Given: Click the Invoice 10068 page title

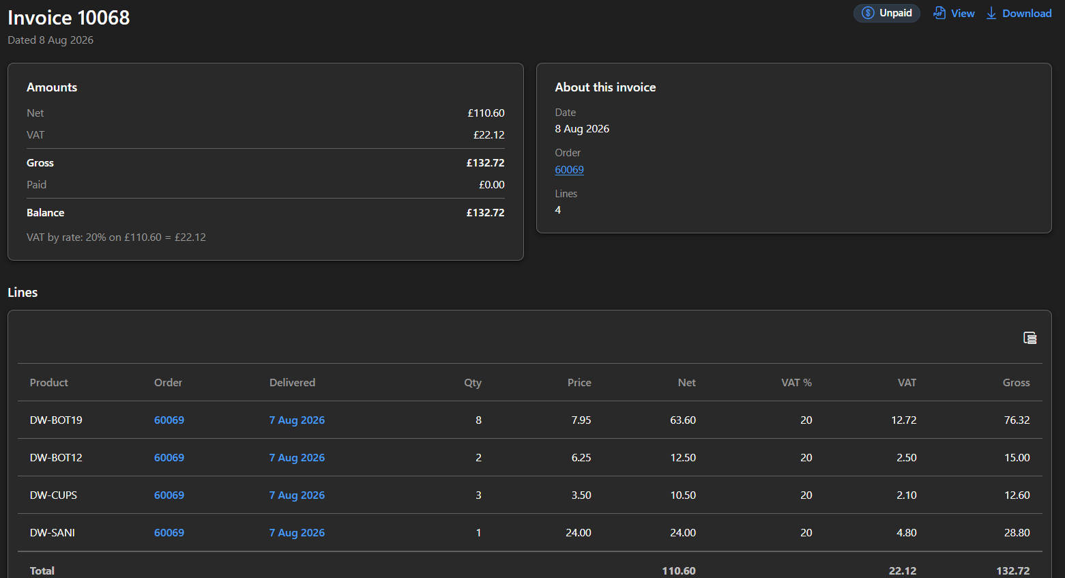Looking at the screenshot, I should 68,17.
